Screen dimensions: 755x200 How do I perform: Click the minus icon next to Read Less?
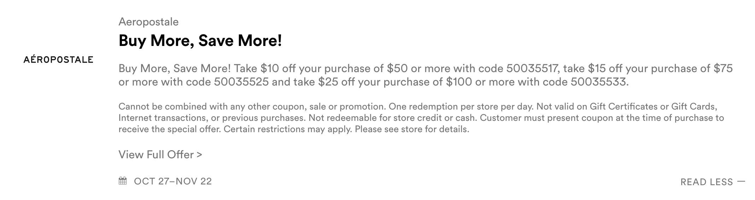(x=741, y=182)
